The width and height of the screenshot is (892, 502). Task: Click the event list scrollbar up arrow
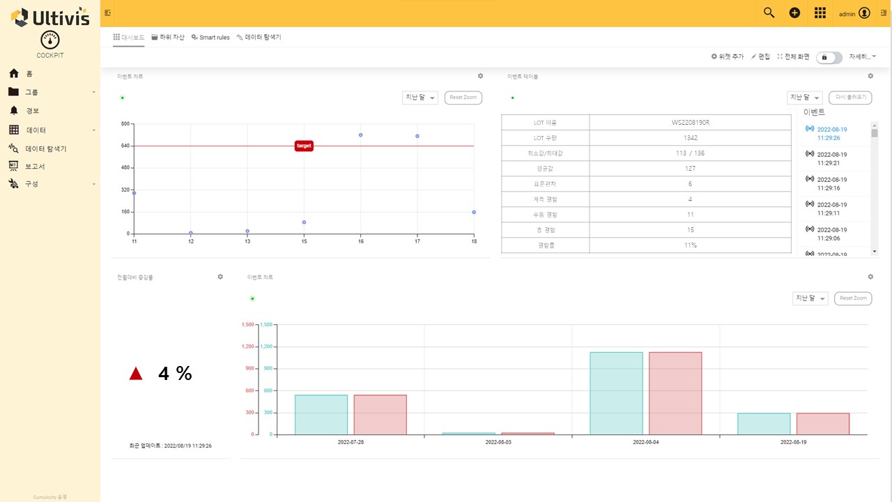pyautogui.click(x=875, y=125)
